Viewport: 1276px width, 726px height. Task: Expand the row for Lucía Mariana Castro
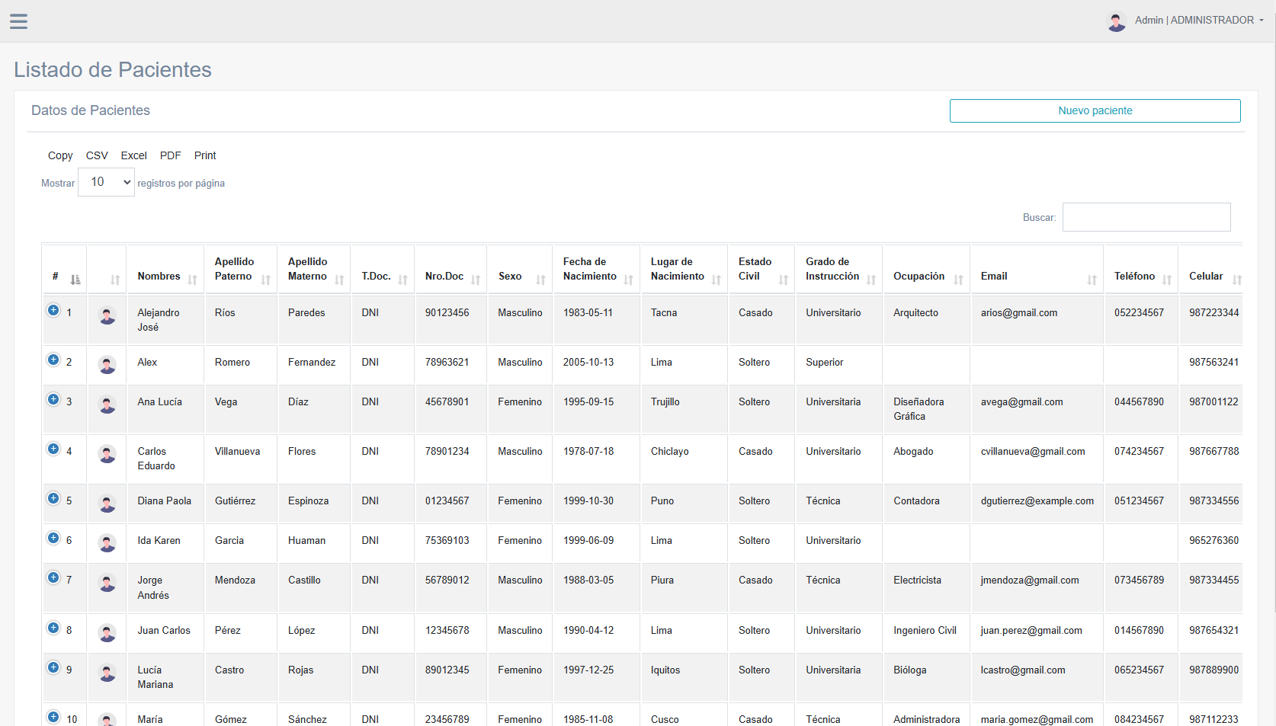(53, 667)
